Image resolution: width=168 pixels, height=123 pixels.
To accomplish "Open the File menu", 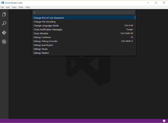I will coord(2,7).
